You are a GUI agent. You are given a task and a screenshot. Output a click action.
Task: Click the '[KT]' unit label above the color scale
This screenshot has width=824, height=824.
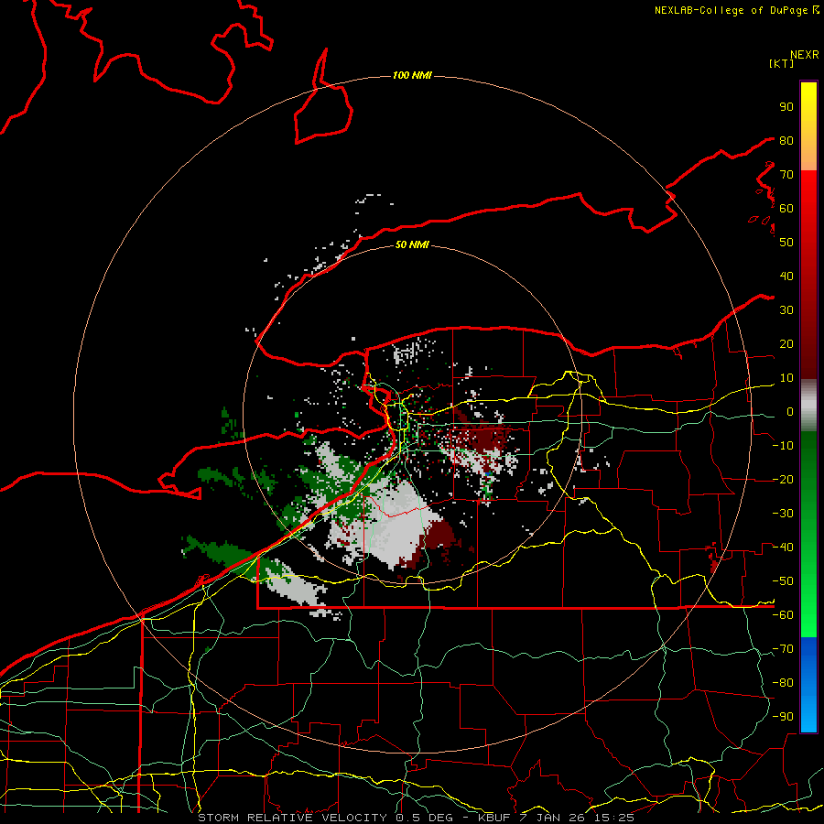coord(781,63)
